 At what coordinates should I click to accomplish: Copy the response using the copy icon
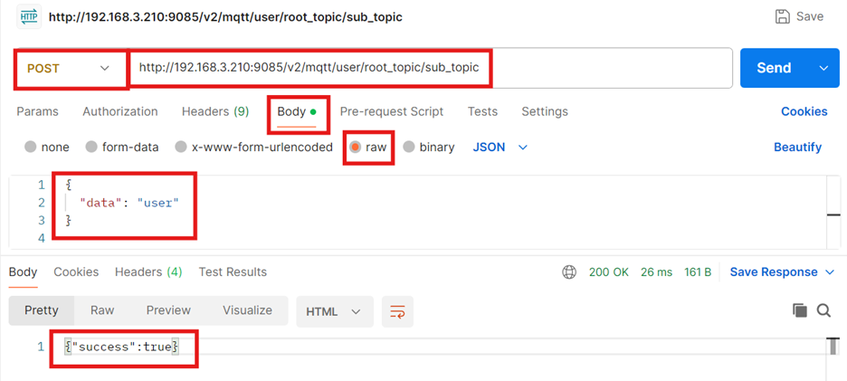tap(800, 310)
